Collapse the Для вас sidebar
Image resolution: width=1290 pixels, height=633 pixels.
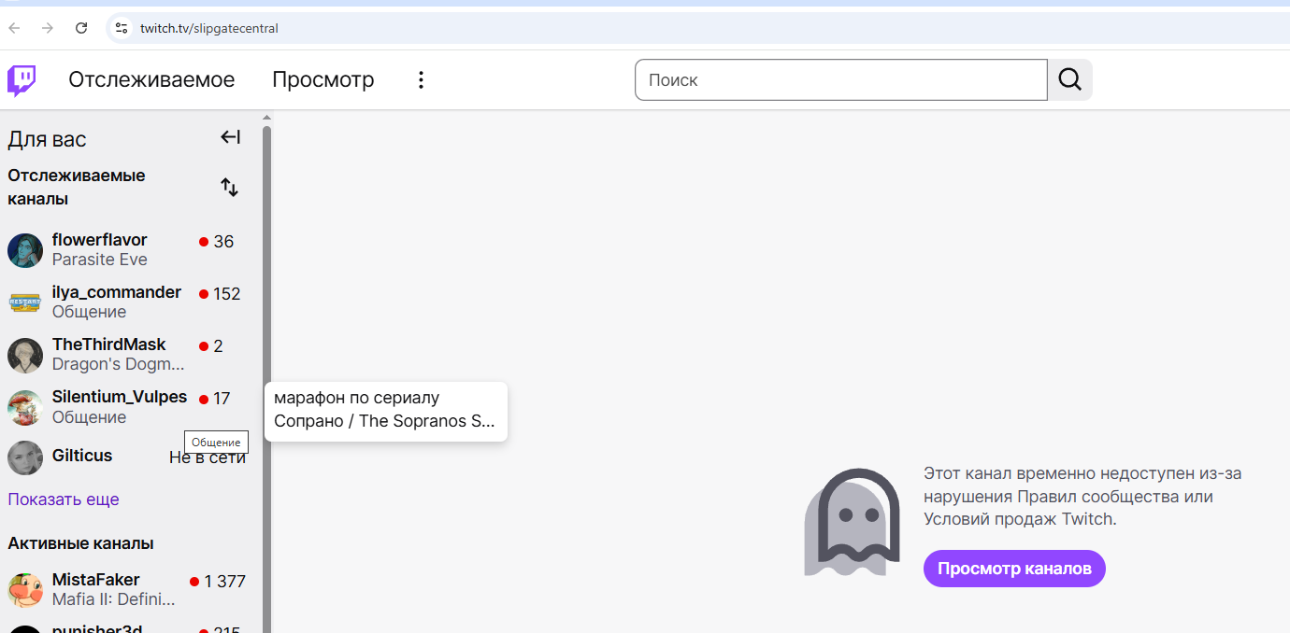[230, 137]
